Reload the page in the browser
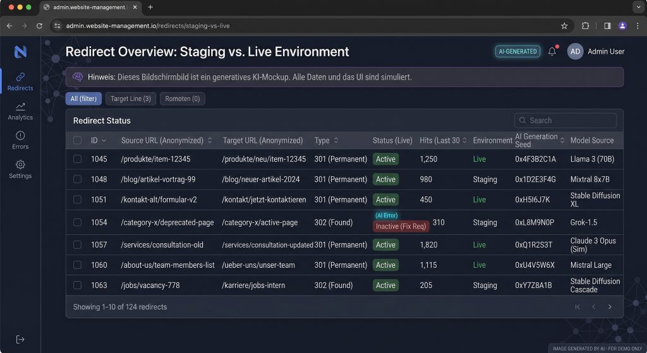Viewport: 647px width, 353px height. 39,25
